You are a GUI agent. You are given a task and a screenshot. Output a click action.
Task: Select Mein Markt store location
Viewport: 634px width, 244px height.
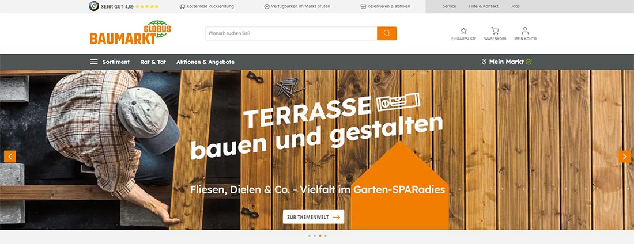pyautogui.click(x=506, y=62)
